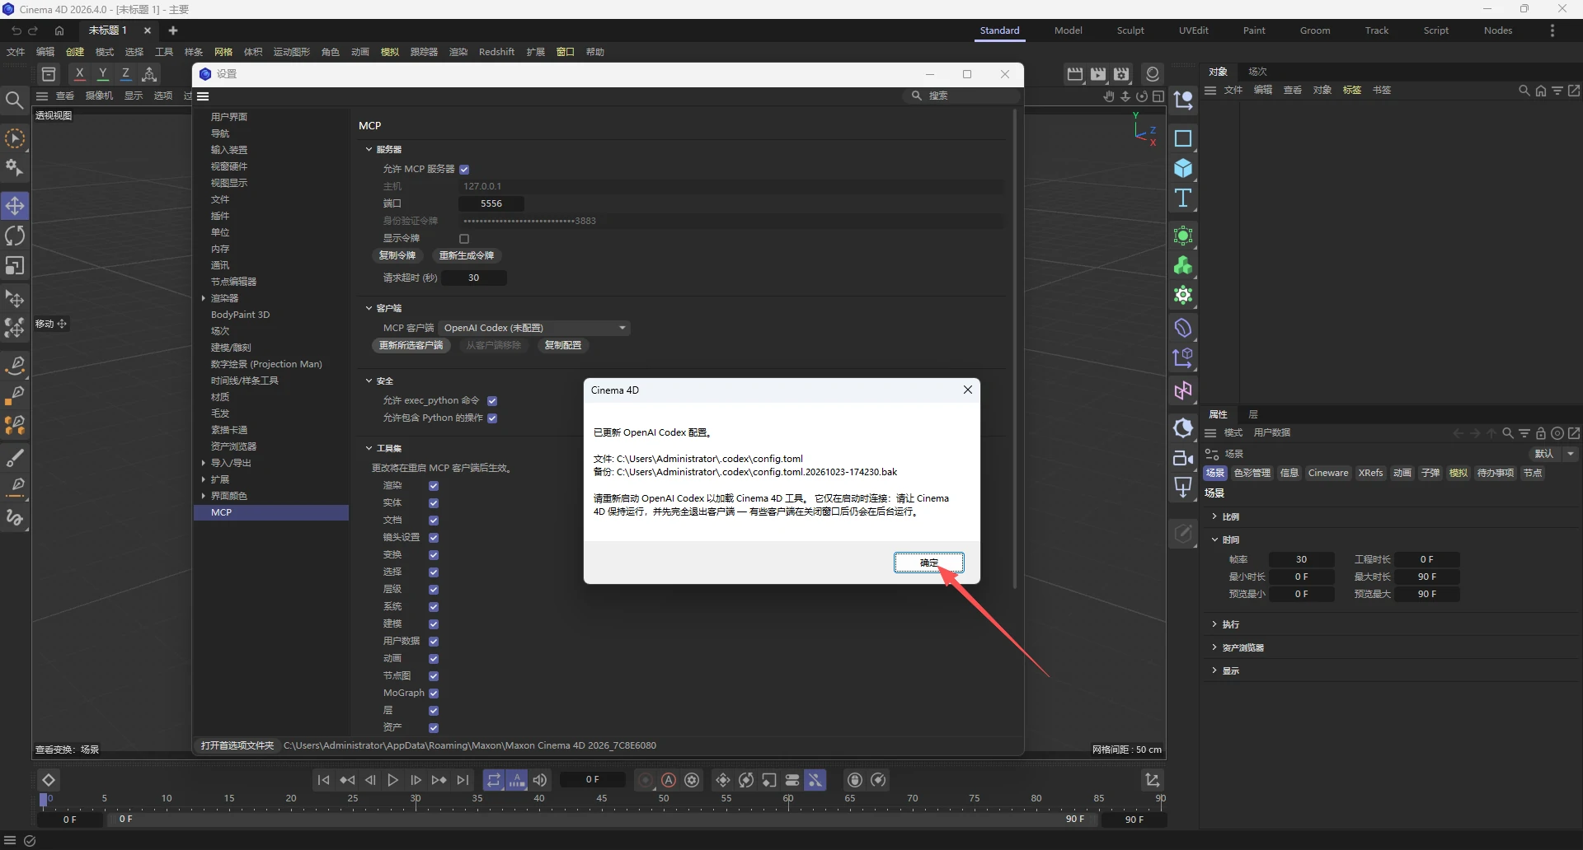This screenshot has width=1583, height=850.
Task: Collapse the 服务器 section
Action: click(369, 149)
